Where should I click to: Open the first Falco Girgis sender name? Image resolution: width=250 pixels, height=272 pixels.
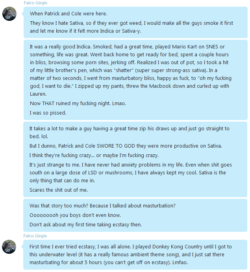[35, 3]
